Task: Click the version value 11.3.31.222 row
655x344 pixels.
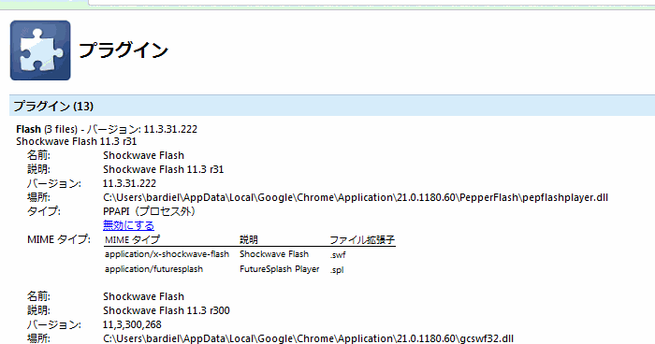Action: 129,183
